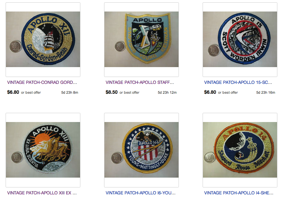This screenshot has height=198, width=281.
Task: Open the Apollo 16 patch thumbnail
Action: click(141, 150)
